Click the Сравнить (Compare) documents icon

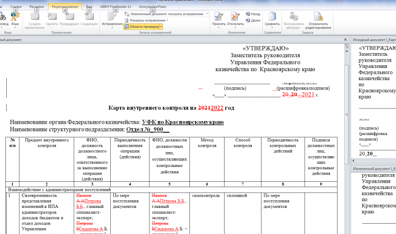tap(272, 16)
